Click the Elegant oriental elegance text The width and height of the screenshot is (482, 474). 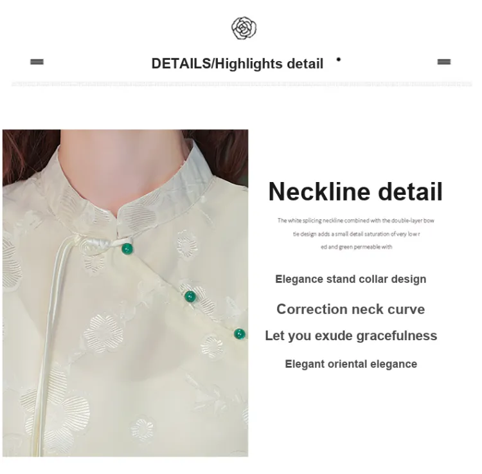pyautogui.click(x=351, y=364)
